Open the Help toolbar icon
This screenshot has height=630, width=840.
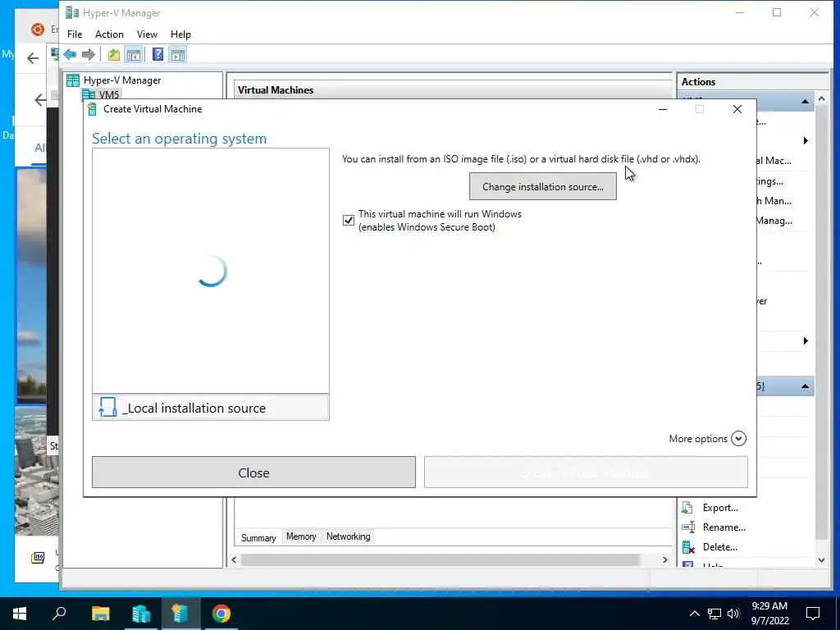[157, 54]
